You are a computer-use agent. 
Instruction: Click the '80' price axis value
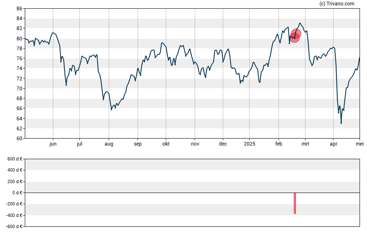19,38
